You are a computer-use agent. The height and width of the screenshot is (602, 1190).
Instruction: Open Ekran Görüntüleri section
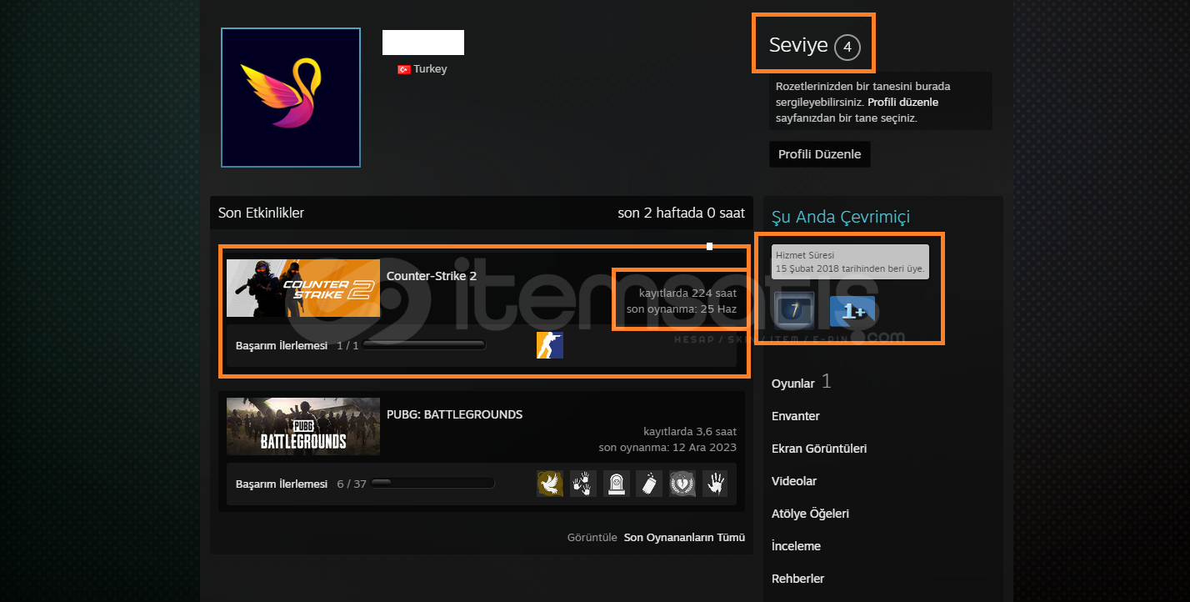[x=819, y=449]
